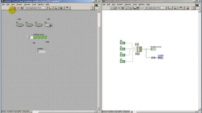Open Reorder menu in Block Diagram toolbar
202x113 pixels.
point(181,8)
